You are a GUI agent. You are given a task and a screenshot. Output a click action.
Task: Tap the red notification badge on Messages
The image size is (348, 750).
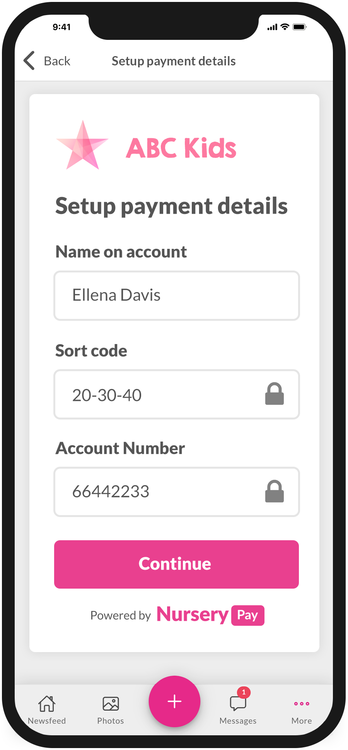coord(244,692)
